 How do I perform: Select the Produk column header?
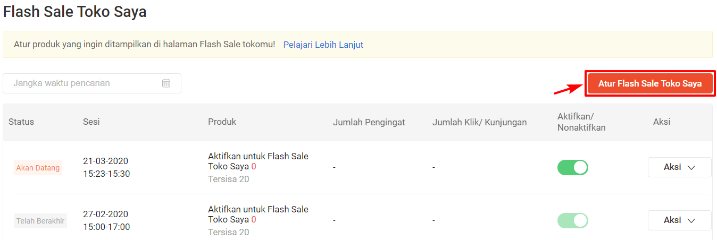point(222,122)
